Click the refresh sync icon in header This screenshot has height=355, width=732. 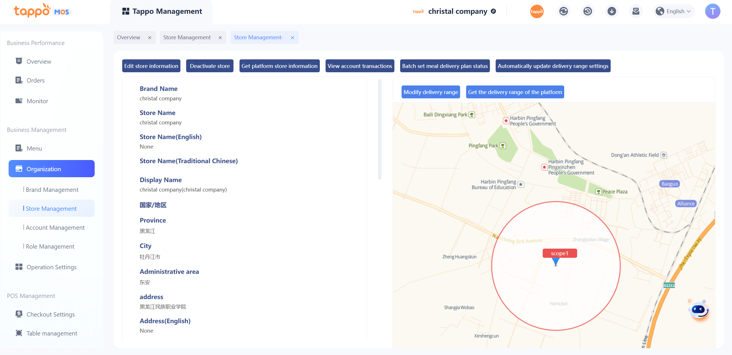563,11
